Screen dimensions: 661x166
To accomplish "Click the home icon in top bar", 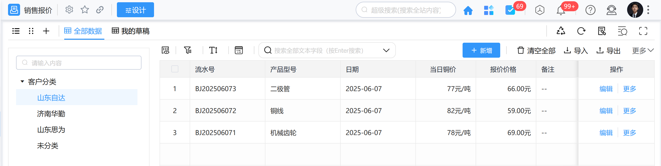I will point(468,10).
